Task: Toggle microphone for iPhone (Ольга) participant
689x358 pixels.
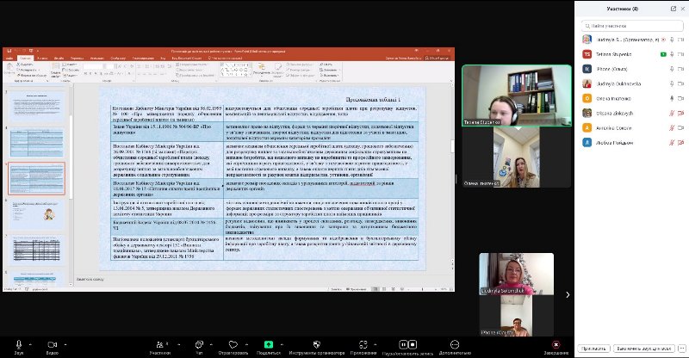Action: click(x=672, y=69)
